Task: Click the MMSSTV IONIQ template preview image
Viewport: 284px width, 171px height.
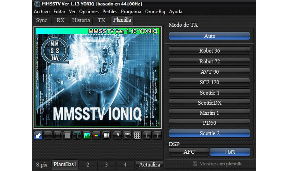Action: click(97, 77)
